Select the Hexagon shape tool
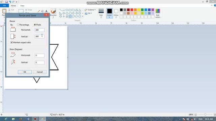This screenshot has width=216, height=121. pyautogui.click(x=70, y=13)
